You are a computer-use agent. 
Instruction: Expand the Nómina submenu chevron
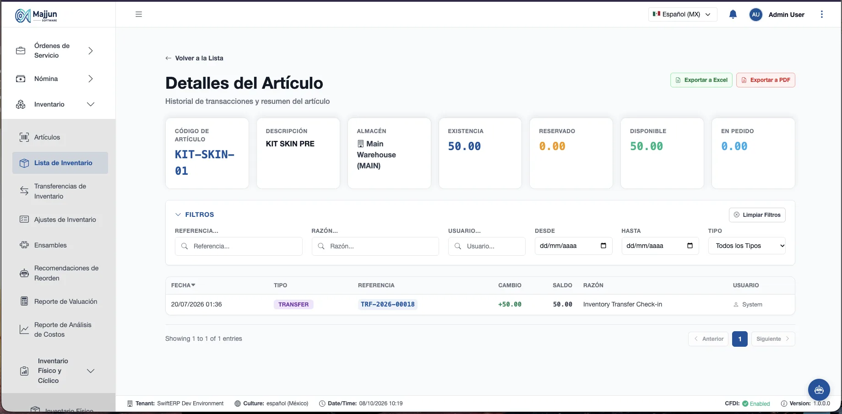point(91,79)
